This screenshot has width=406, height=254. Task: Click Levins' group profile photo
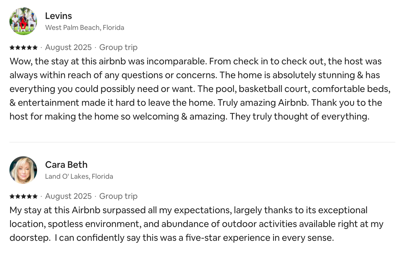(23, 22)
